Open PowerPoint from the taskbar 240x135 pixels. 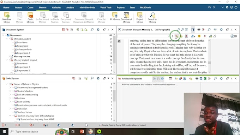point(82,131)
